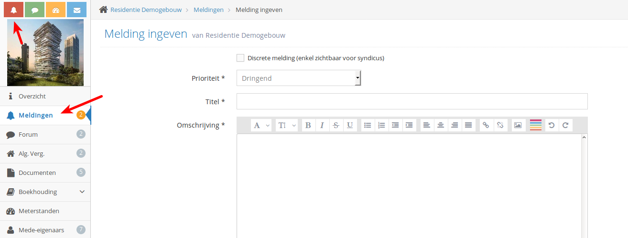Undo the last editor action
Screen dimensions: 628x238
coord(552,125)
